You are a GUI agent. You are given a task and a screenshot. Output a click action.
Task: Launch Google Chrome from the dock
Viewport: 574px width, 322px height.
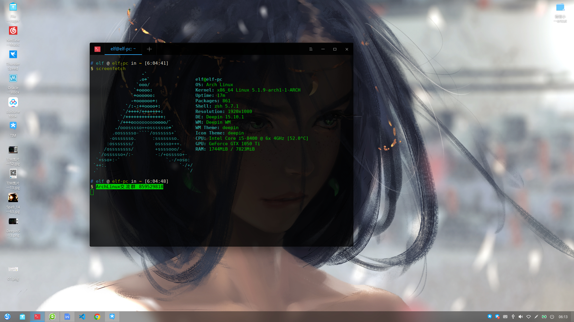click(97, 317)
